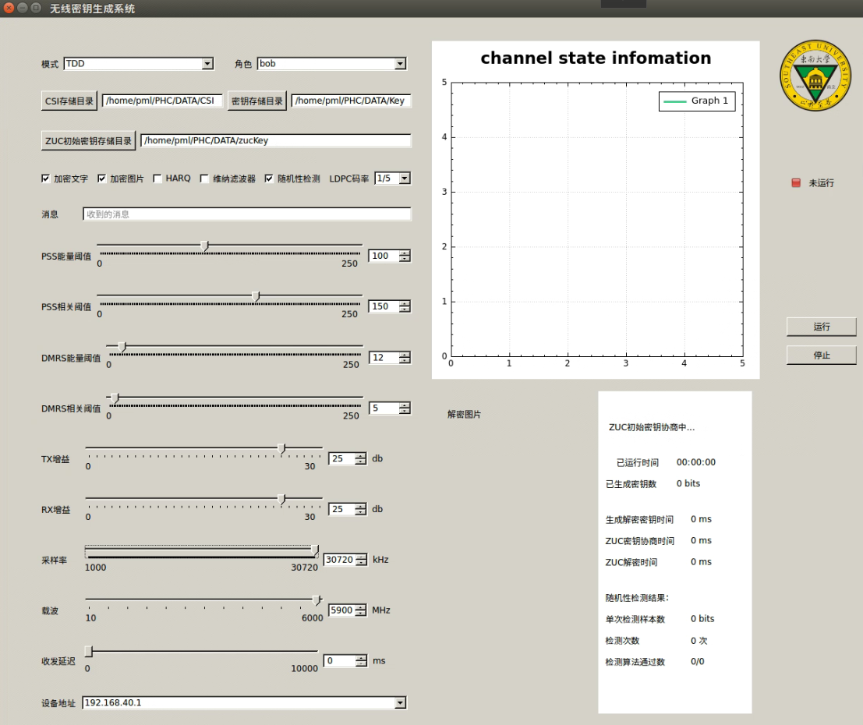Click the TX增益 slider handle
The image size is (863, 725).
coord(281,449)
